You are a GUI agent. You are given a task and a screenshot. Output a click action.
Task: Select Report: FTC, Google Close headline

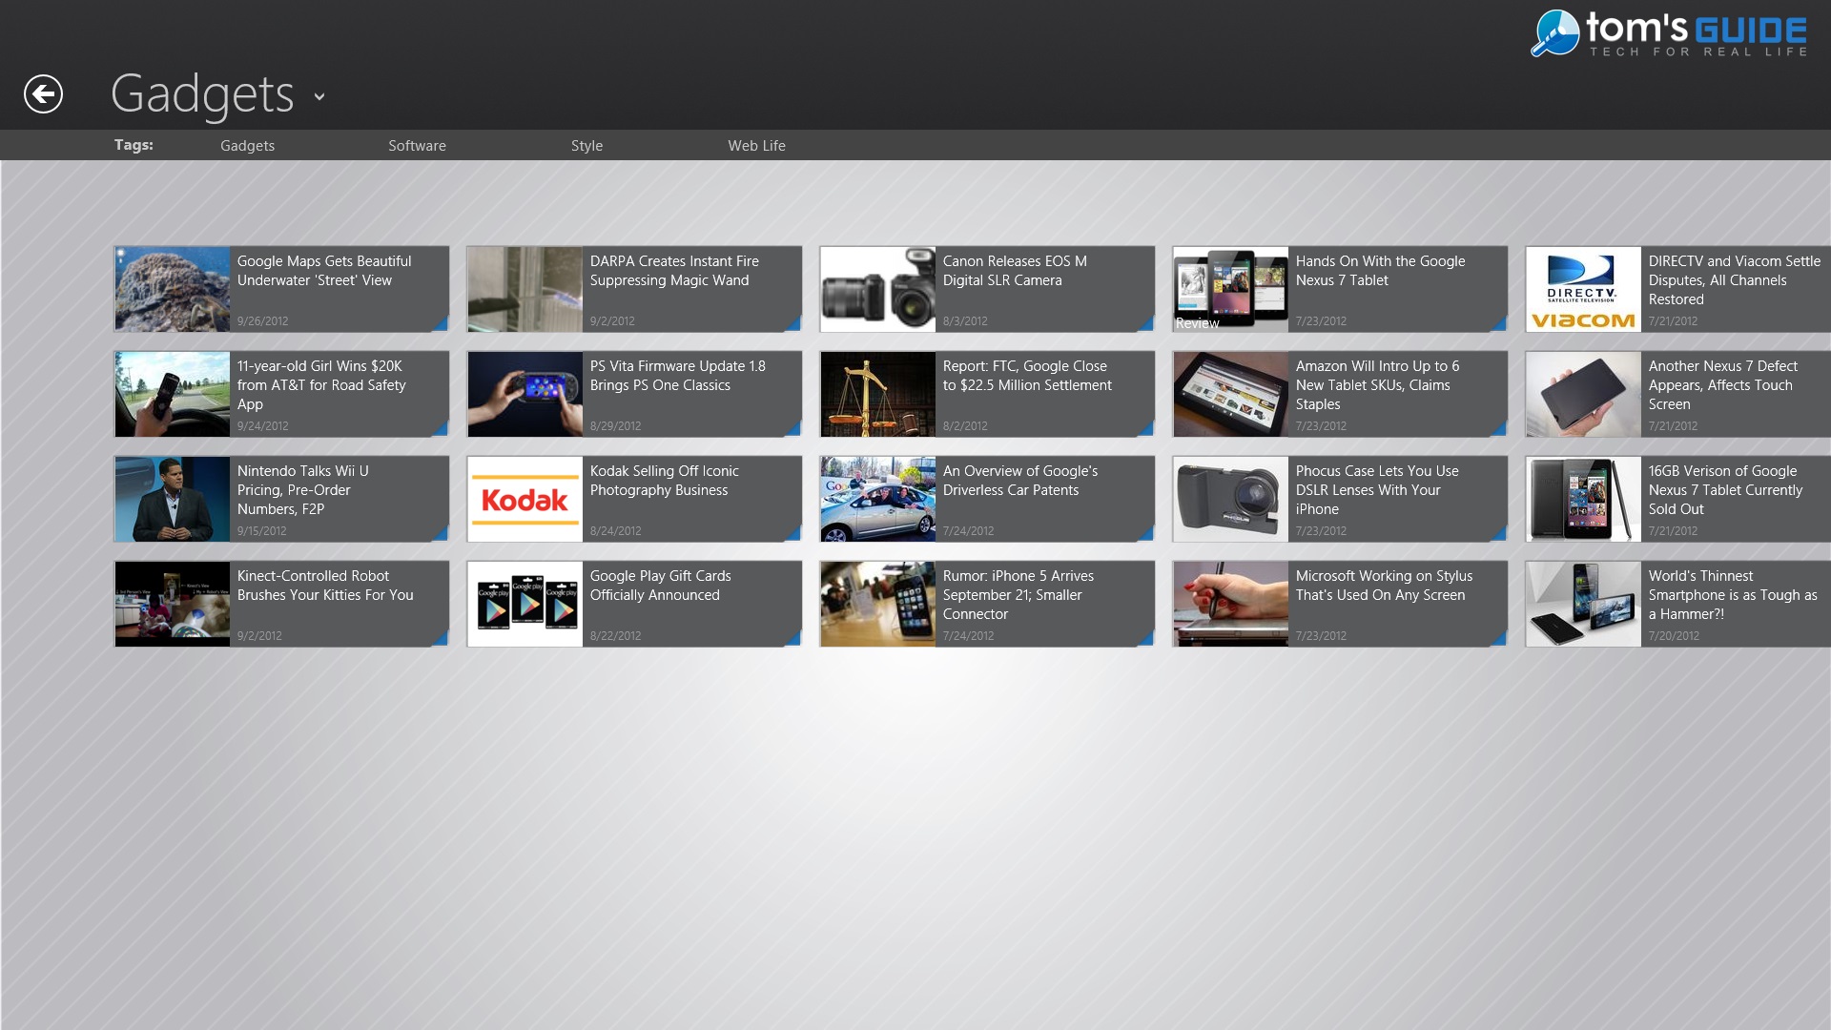(1027, 375)
